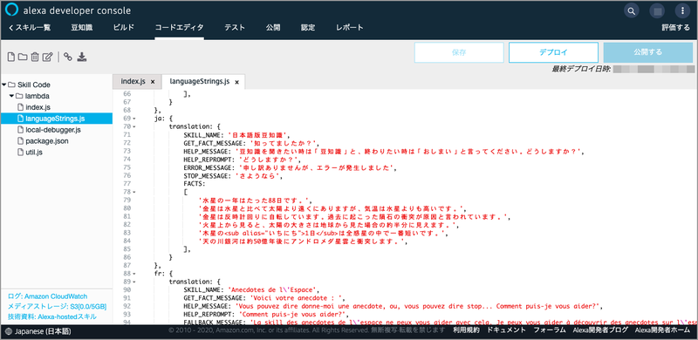698x340 pixels.
Task: Click line number 86 in gutter
Action: [x=127, y=257]
